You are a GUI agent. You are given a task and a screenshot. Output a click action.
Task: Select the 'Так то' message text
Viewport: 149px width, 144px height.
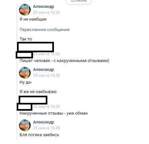tap(26, 39)
